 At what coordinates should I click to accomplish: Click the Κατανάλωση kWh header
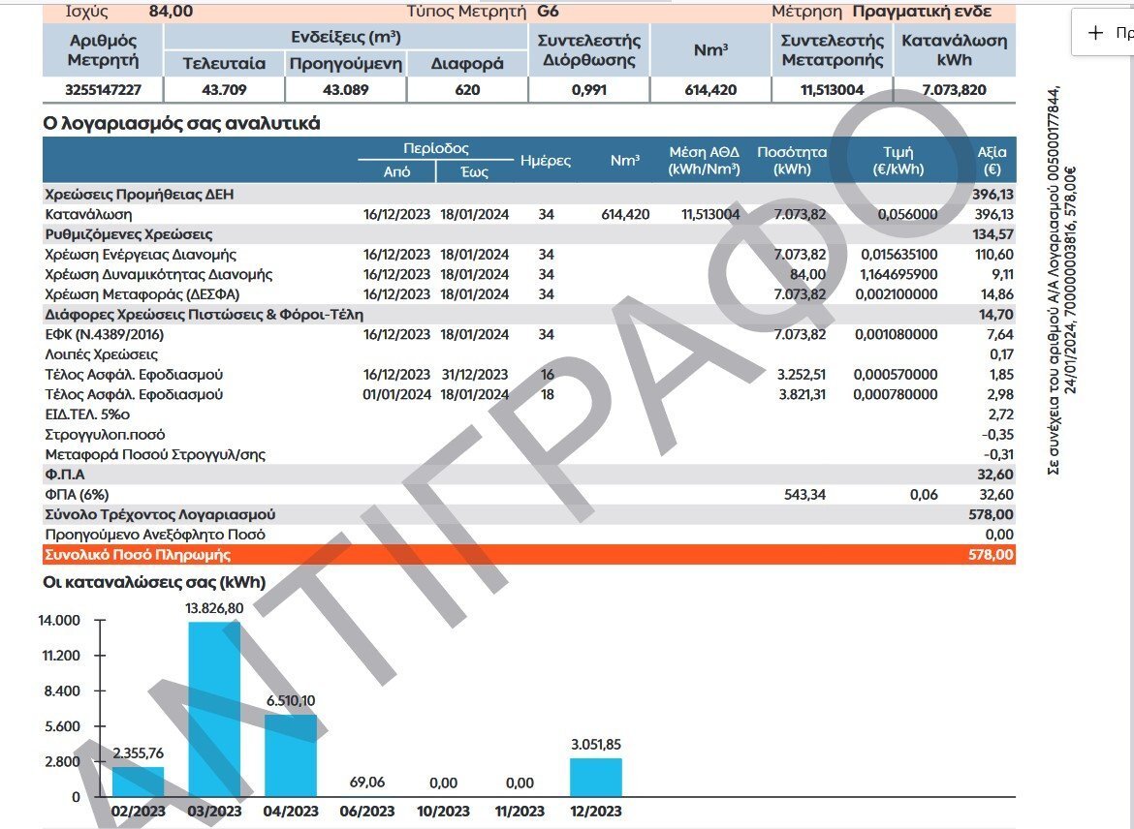click(954, 49)
